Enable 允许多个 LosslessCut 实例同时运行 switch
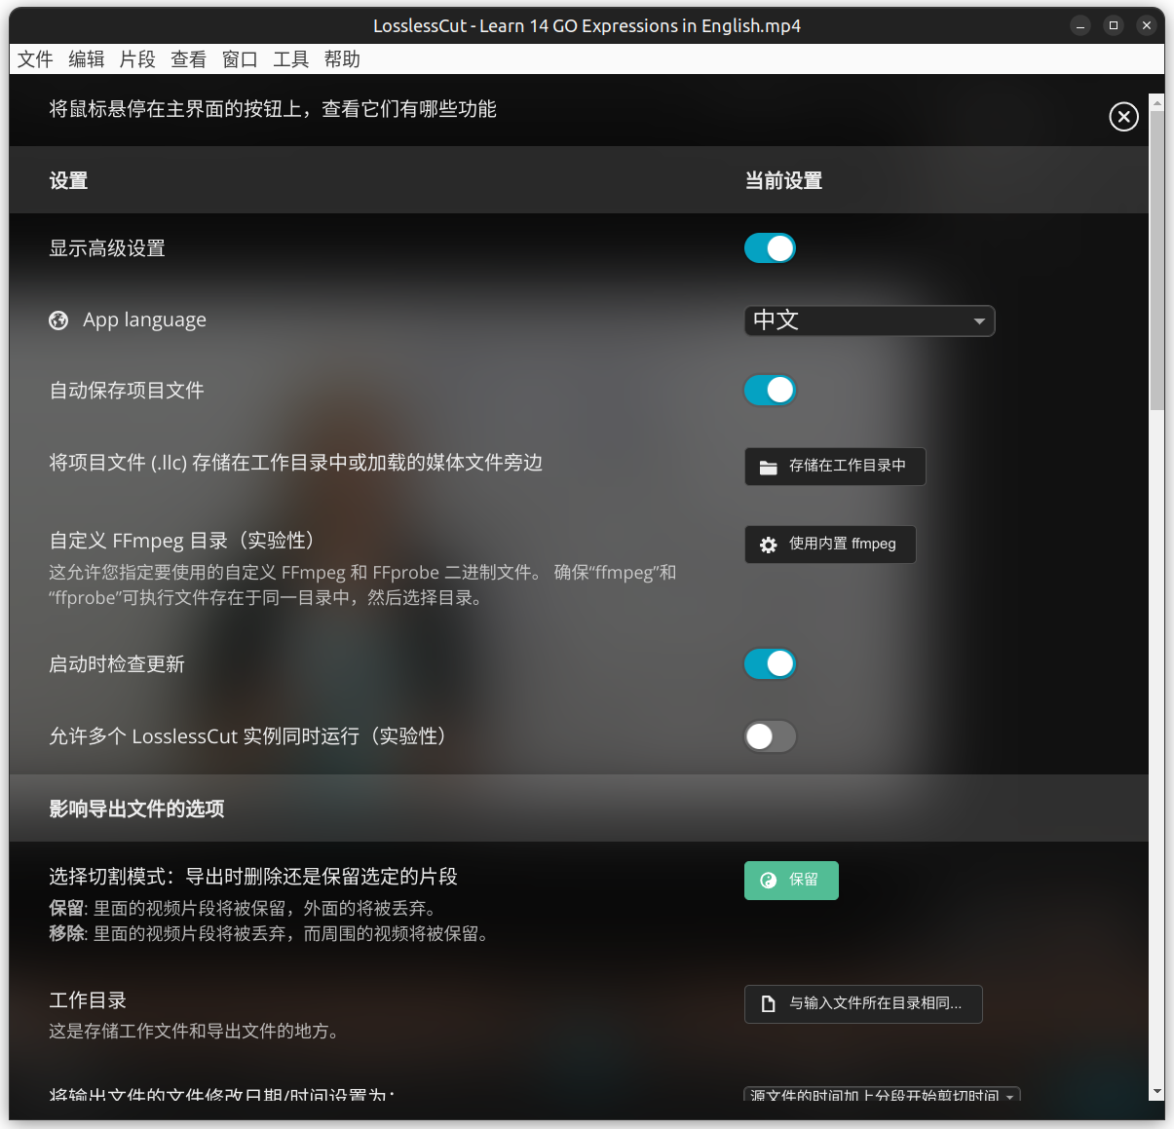This screenshot has height=1129, width=1174. 770,736
